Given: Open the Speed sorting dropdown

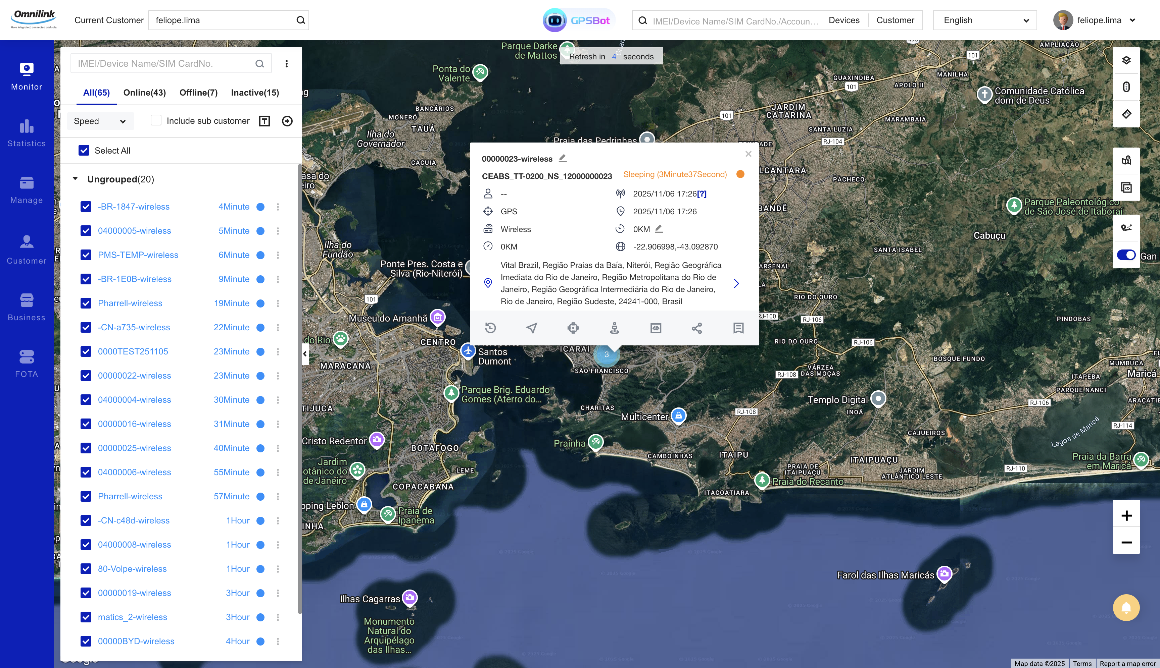Looking at the screenshot, I should click(x=100, y=121).
